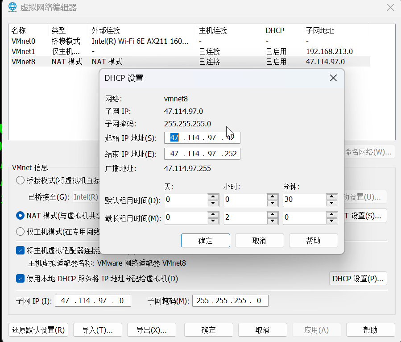Click the 主机连接 column header

tap(229, 30)
